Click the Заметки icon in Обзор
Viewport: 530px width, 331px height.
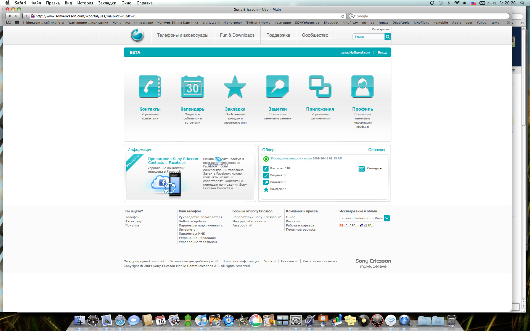click(266, 182)
